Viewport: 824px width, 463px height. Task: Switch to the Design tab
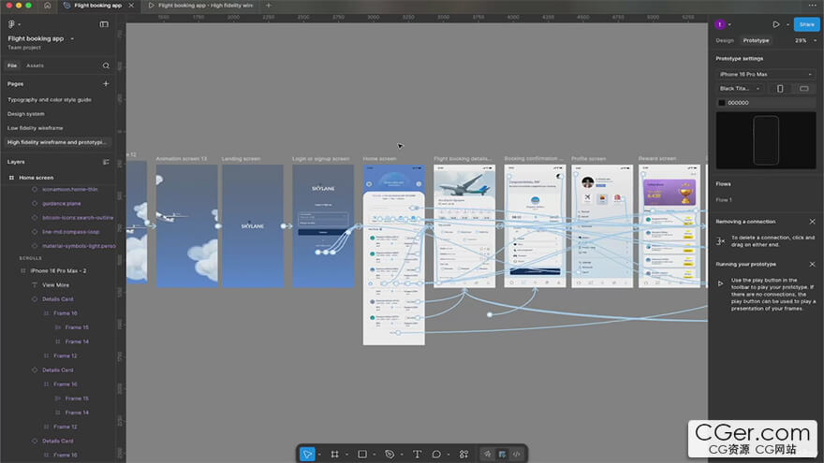(725, 40)
